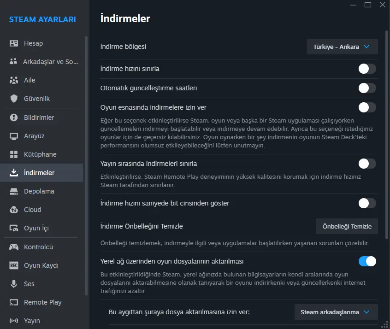Close the Steam settings window
Viewport: 390px width, 329px height.
[x=383, y=5]
